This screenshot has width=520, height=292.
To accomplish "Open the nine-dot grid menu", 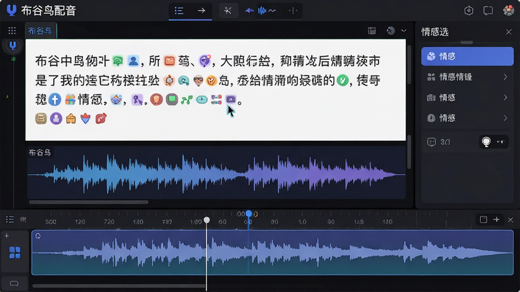I will pyautogui.click(x=12, y=31).
